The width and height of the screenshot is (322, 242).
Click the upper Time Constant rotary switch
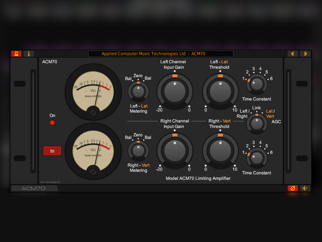click(x=257, y=84)
